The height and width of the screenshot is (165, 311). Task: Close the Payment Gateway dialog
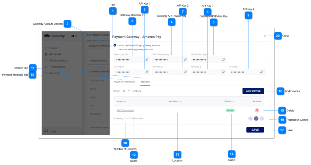(x=265, y=36)
